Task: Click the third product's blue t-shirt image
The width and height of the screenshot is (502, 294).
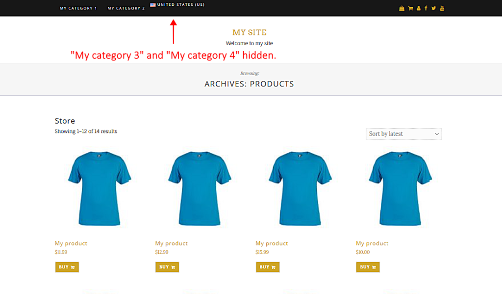Action: coord(300,188)
